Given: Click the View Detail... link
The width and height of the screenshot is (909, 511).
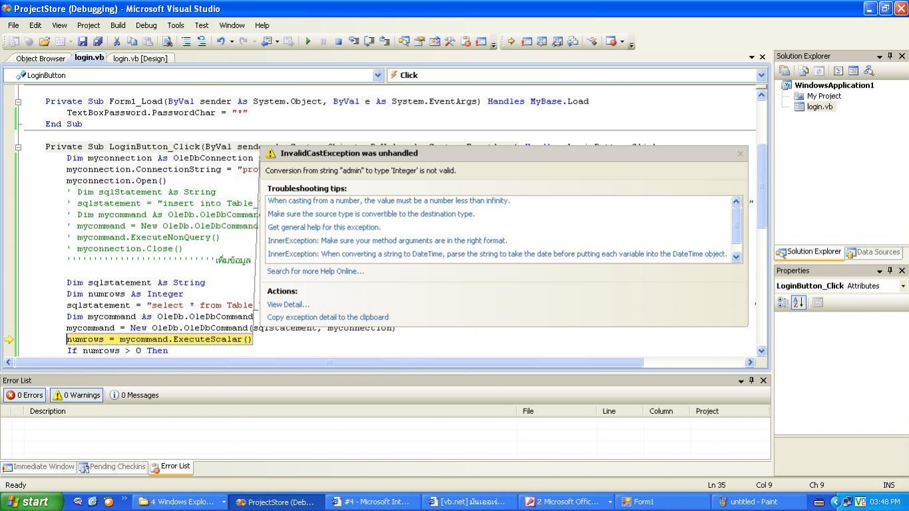Looking at the screenshot, I should coord(288,304).
